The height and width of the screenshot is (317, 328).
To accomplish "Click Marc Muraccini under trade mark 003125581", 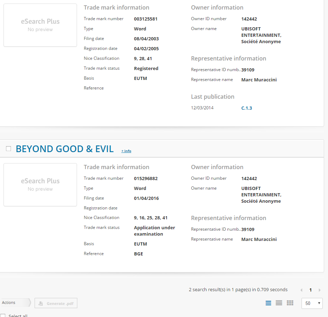I will (259, 80).
